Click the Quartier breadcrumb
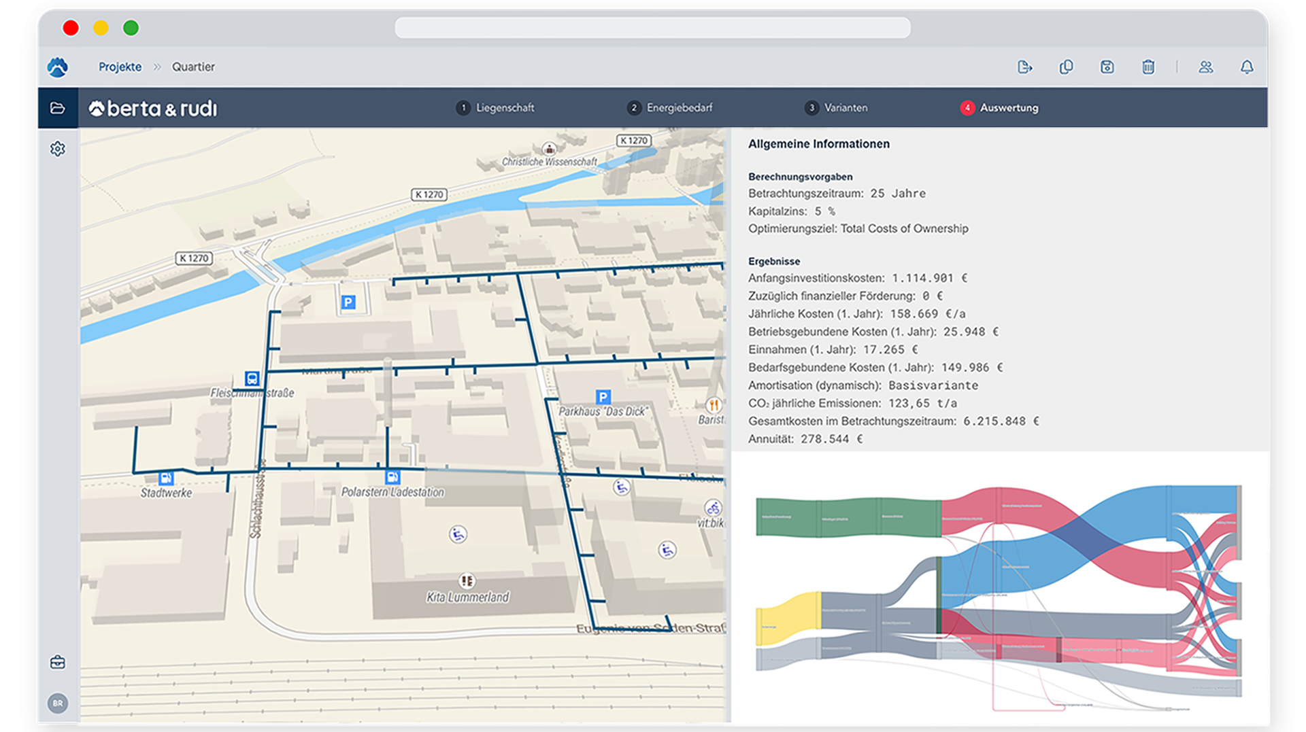Screen dimensions: 1306x732 193,67
